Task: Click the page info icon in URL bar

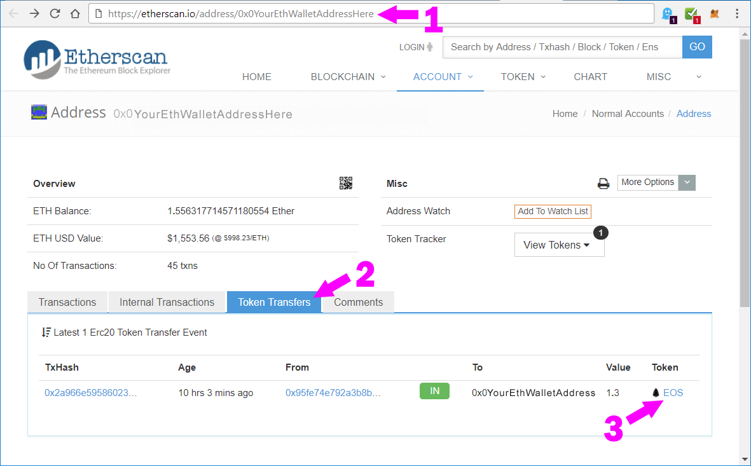Action: (x=99, y=14)
